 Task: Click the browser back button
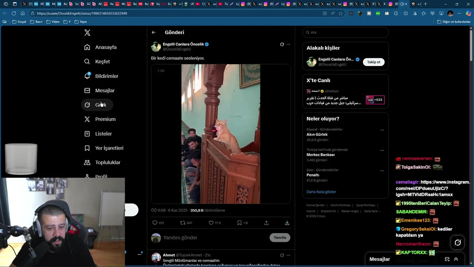click(5, 13)
